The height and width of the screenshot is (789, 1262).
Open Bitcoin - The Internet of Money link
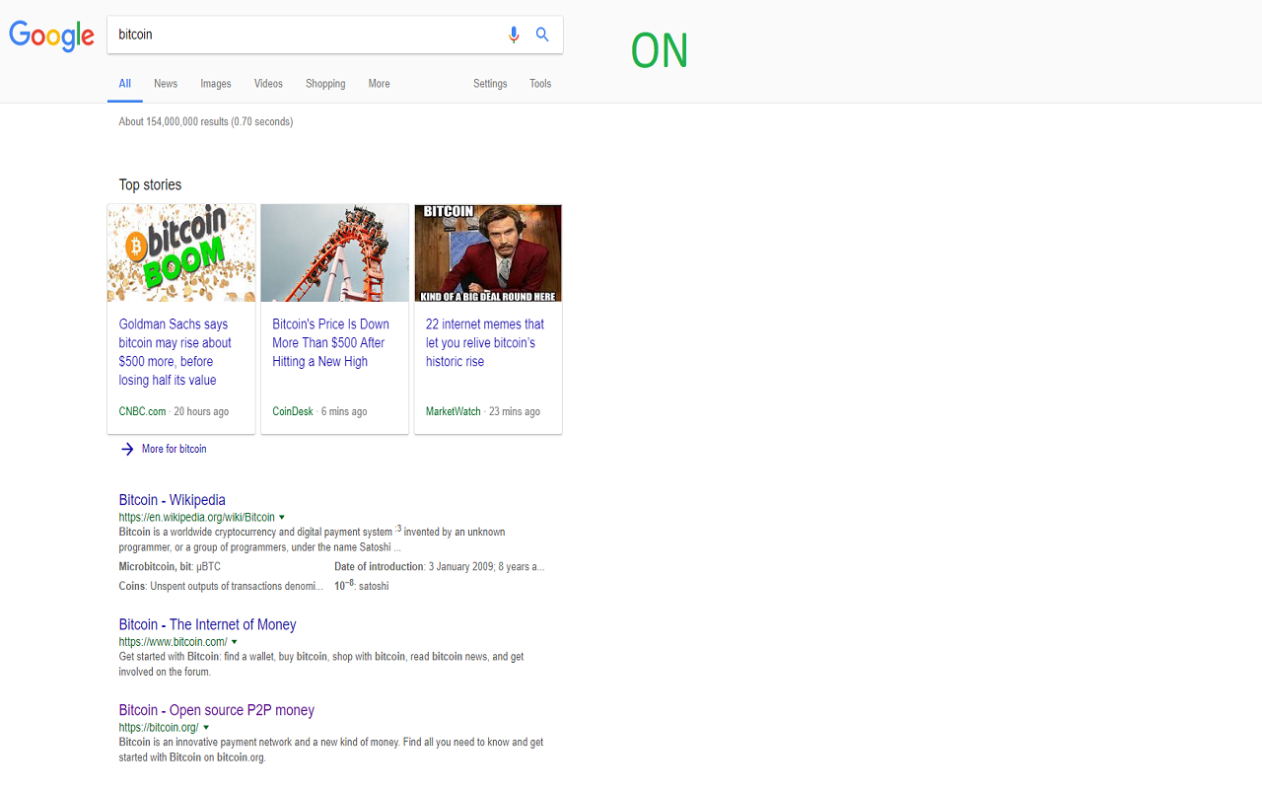tap(207, 624)
